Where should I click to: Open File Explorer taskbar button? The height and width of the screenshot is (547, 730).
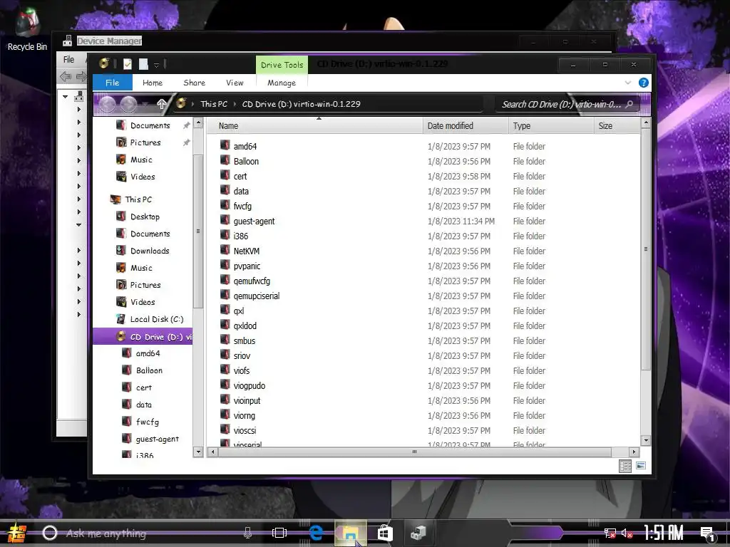click(x=350, y=533)
